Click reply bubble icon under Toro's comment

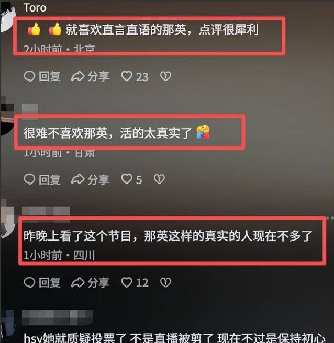[29, 76]
